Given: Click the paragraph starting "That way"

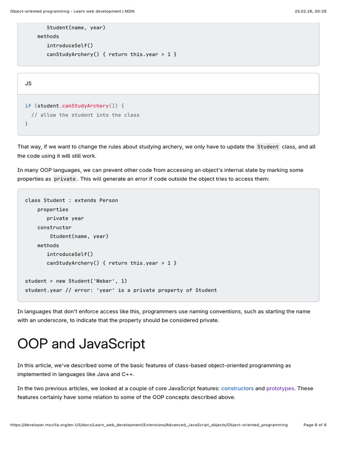Looking at the screenshot, I should tap(166, 151).
